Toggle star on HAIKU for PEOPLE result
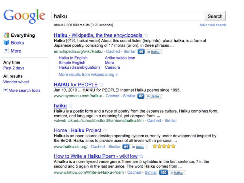Image resolution: width=244 pixels, height=183 pixels. [x=101, y=85]
